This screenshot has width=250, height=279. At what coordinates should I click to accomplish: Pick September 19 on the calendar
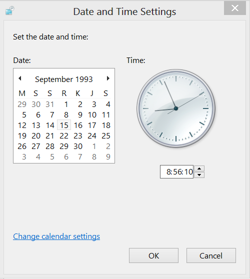pos(22,136)
